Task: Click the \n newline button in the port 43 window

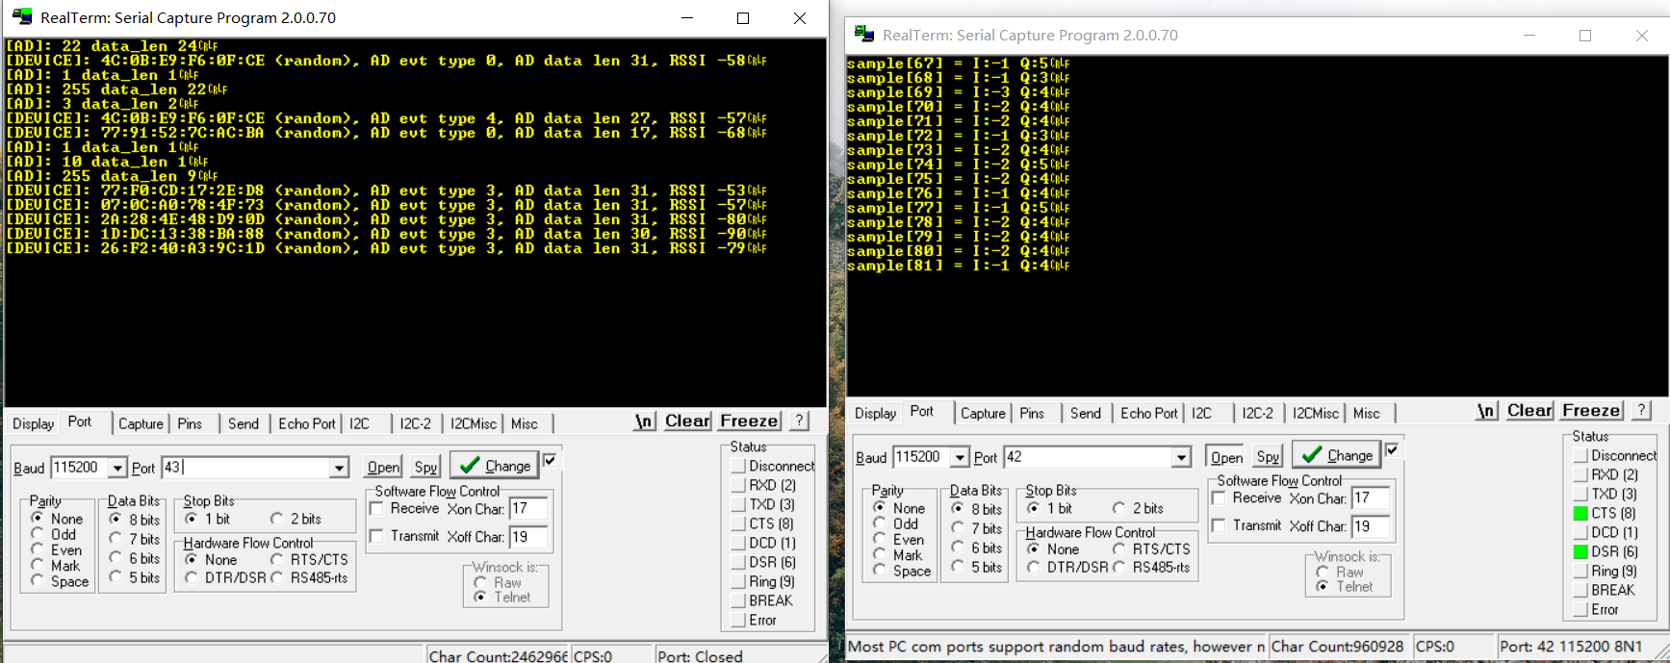Action: point(644,421)
